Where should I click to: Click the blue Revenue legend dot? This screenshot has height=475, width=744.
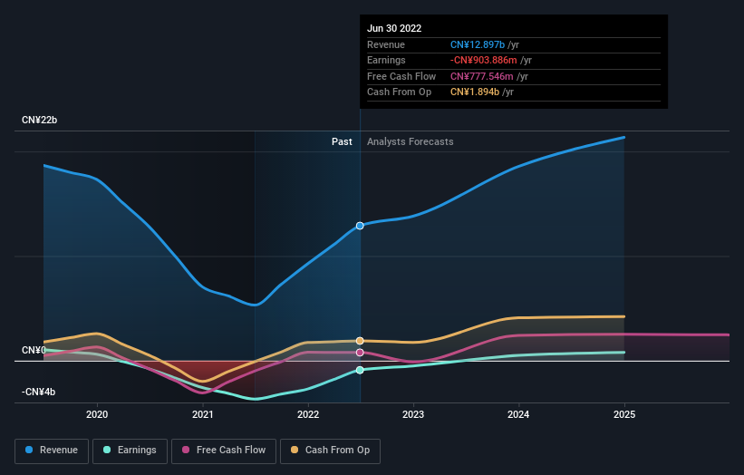[29, 450]
